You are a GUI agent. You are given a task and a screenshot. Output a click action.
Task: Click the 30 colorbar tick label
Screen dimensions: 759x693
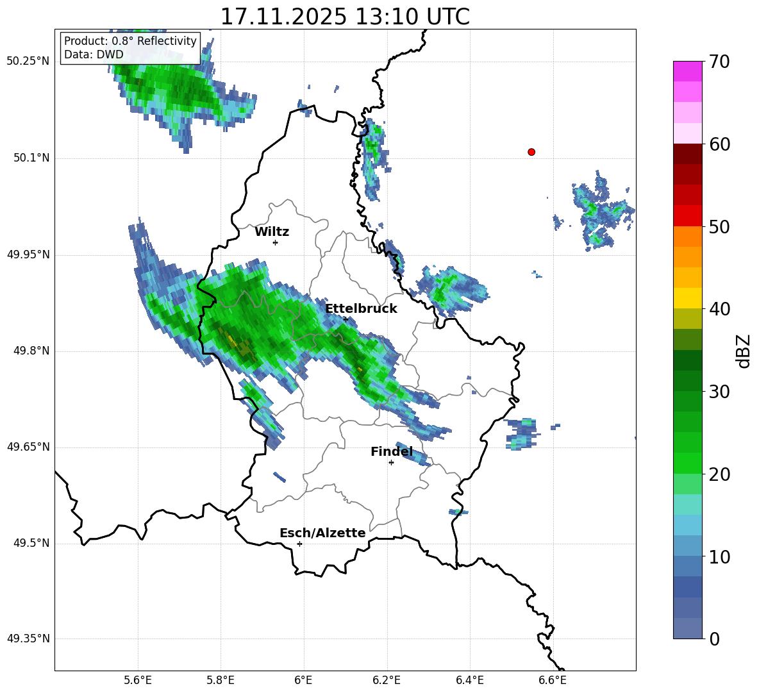click(x=719, y=392)
